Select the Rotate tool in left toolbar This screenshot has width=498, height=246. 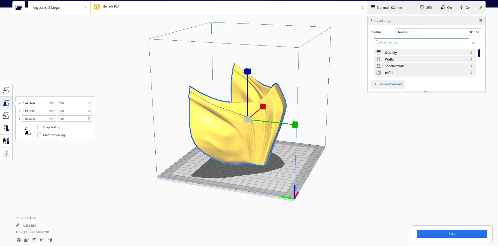6,116
